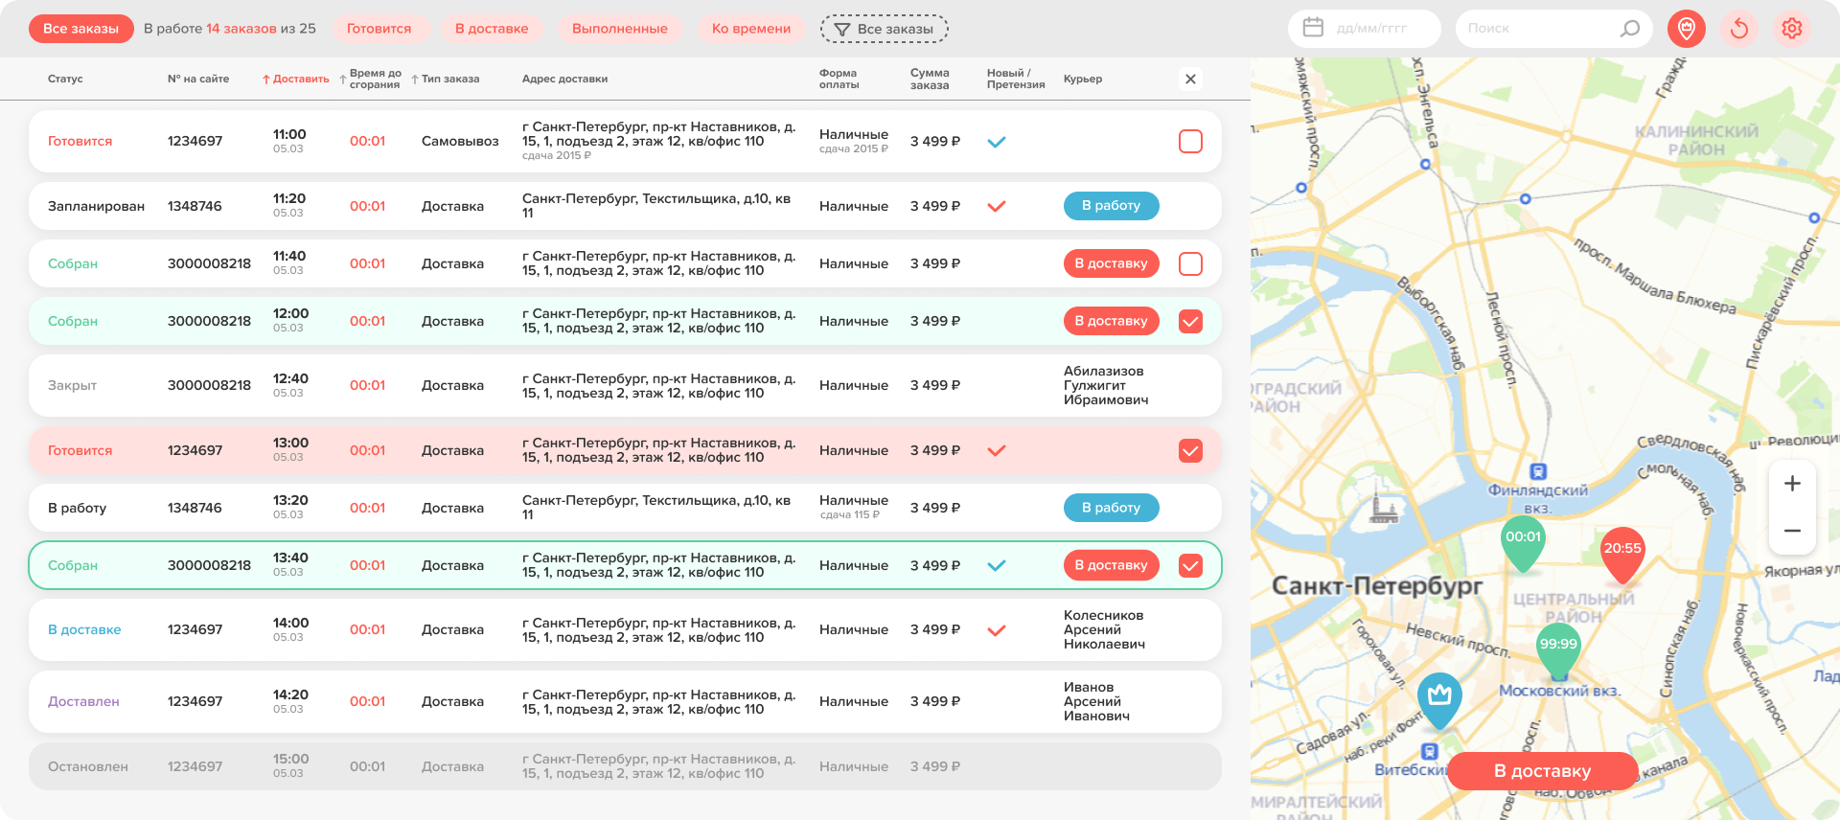
Task: Switch to the Выполненные tab
Action: (x=620, y=29)
